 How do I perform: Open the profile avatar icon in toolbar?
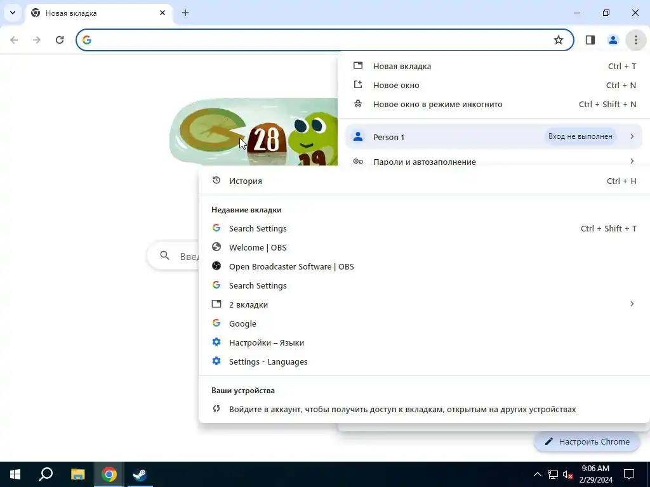pyautogui.click(x=613, y=40)
